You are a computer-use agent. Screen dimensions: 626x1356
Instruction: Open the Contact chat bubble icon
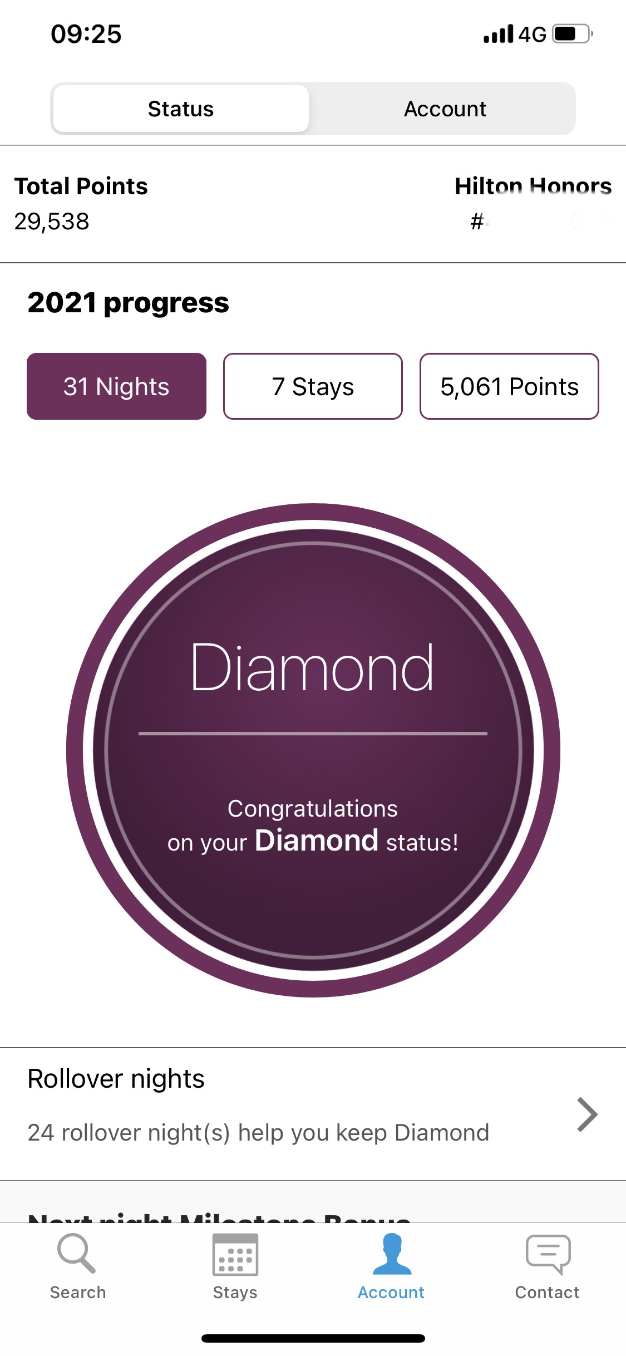point(548,1255)
